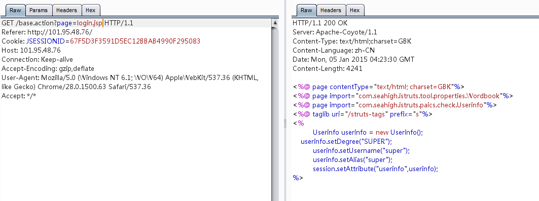Click the paics.check.Userinfo import line

click(394, 105)
